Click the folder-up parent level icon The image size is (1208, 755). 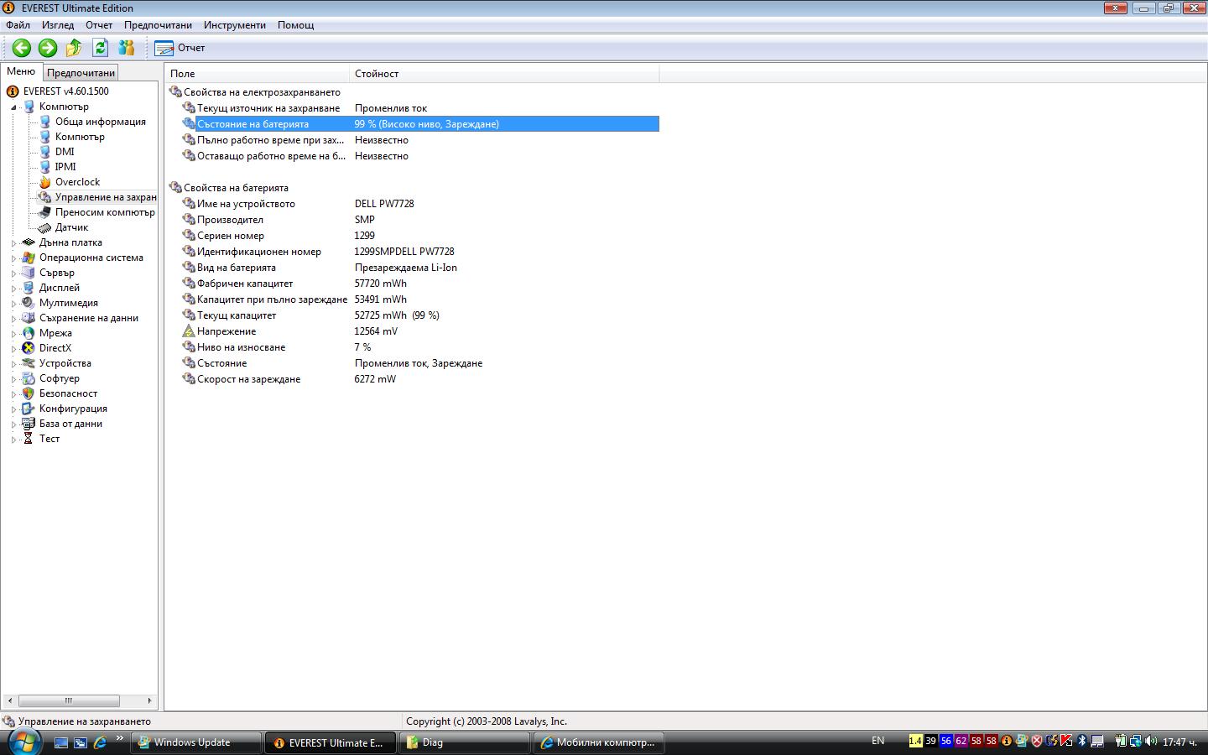point(74,48)
